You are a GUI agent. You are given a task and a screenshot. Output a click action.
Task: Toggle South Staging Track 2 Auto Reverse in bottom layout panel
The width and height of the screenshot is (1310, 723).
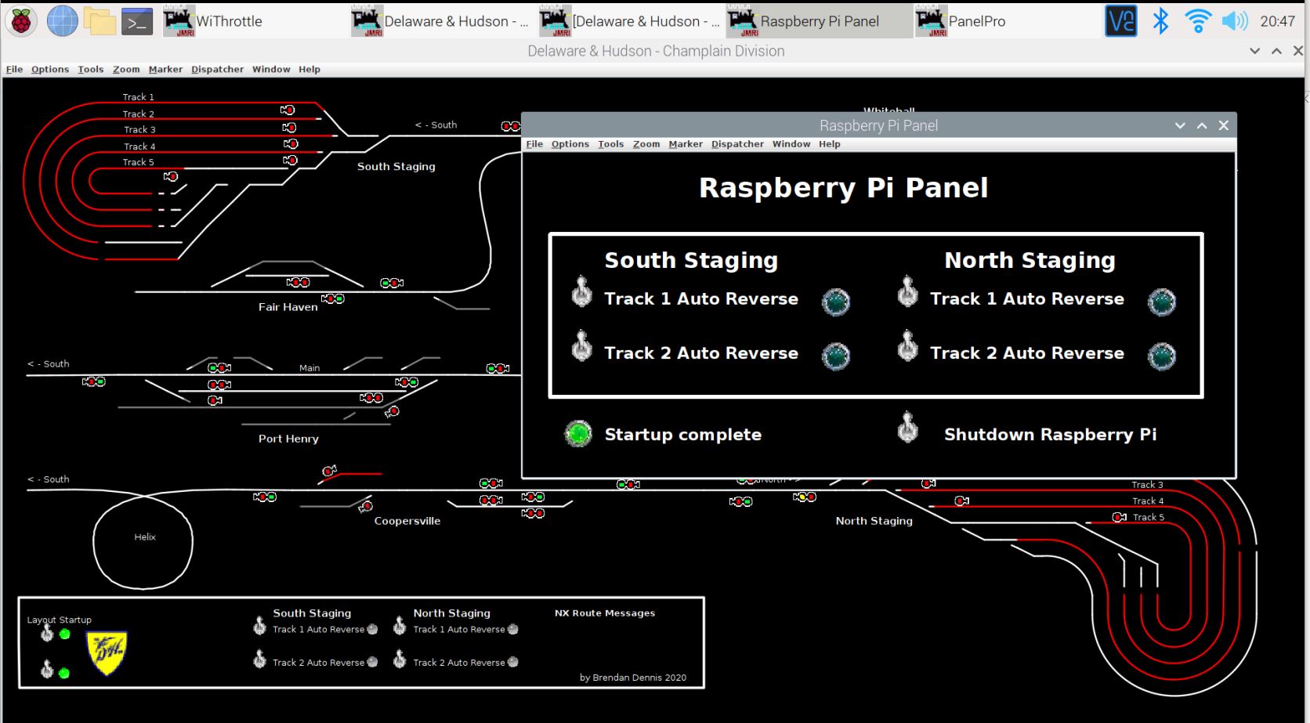[259, 659]
